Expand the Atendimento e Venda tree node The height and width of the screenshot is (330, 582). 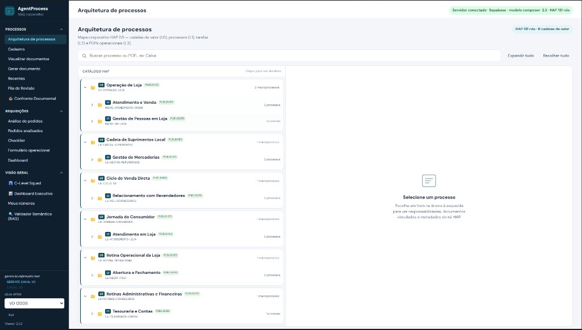92,105
